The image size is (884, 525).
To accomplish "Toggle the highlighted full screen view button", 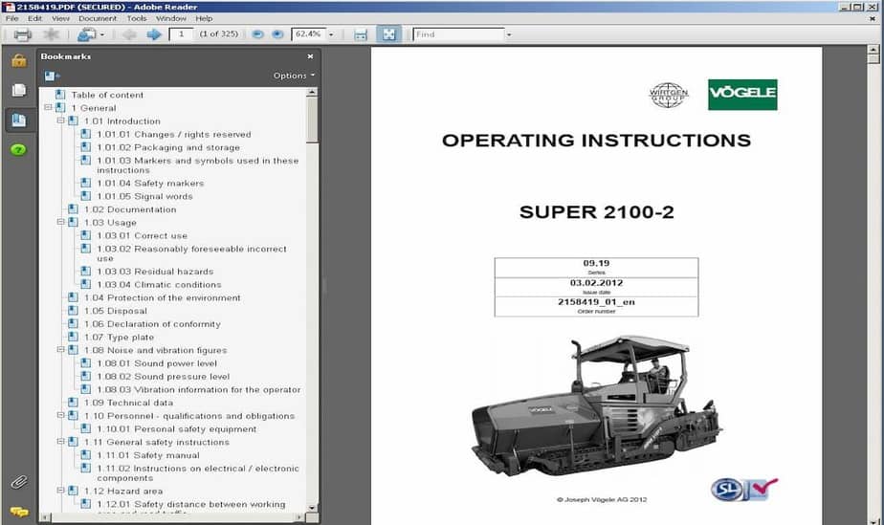I will pyautogui.click(x=388, y=34).
